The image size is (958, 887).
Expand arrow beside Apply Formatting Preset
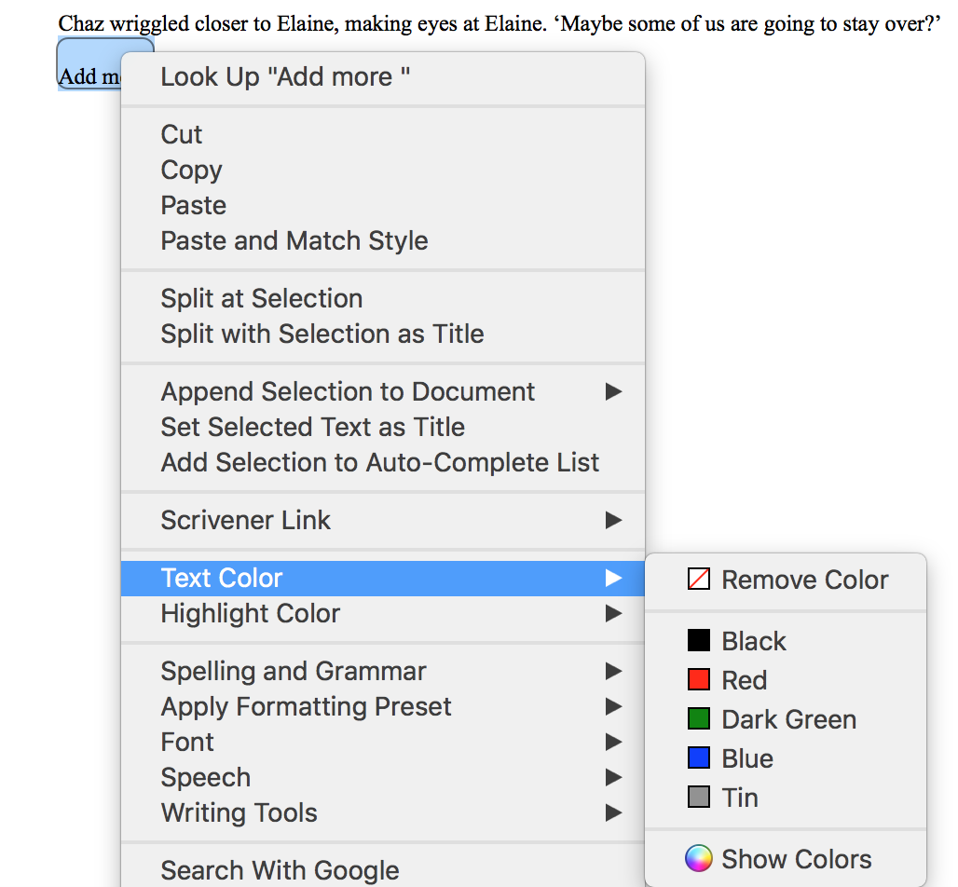tap(613, 707)
